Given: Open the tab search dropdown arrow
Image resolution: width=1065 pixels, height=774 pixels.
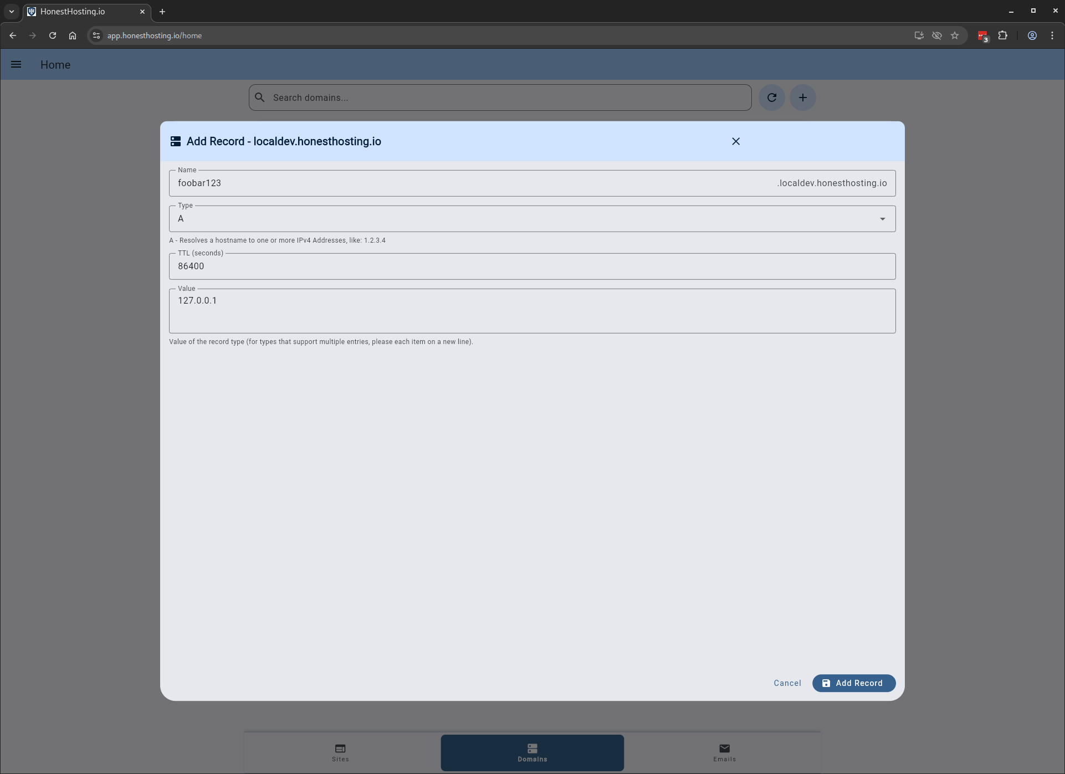Looking at the screenshot, I should [12, 12].
